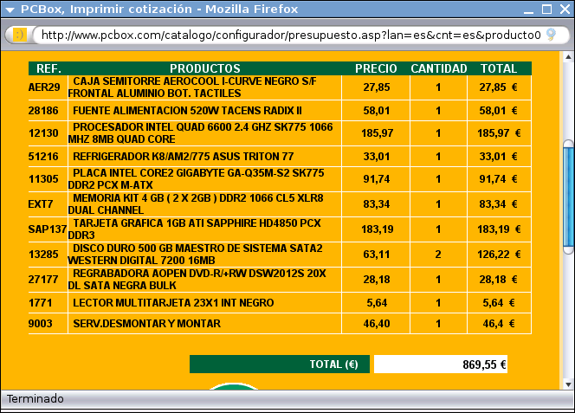Click price 46,40 in PRECIO column

point(376,324)
